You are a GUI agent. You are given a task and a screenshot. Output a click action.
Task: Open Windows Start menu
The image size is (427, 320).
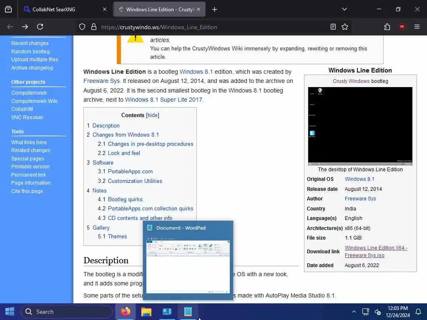click(10, 312)
